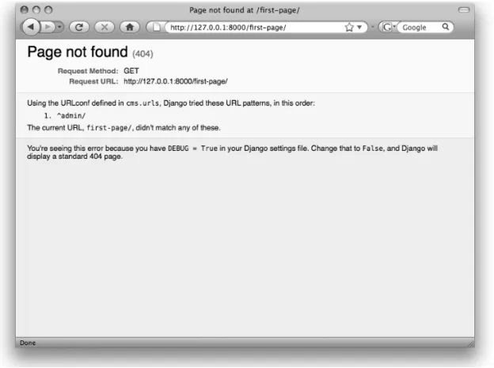Viewport: 494px width, 368px height.
Task: Open the Google search engine selector
Action: 388,28
